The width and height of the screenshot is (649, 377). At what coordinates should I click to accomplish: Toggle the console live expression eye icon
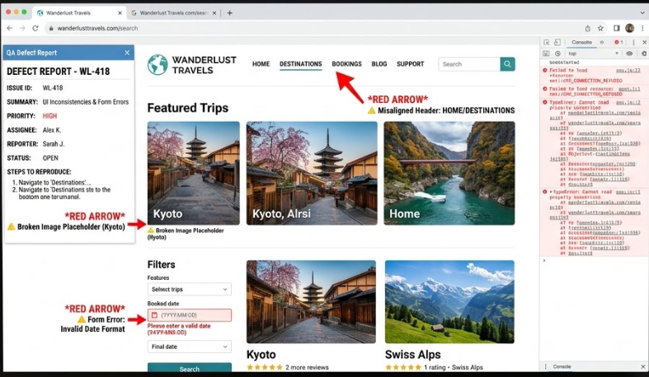pos(628,54)
